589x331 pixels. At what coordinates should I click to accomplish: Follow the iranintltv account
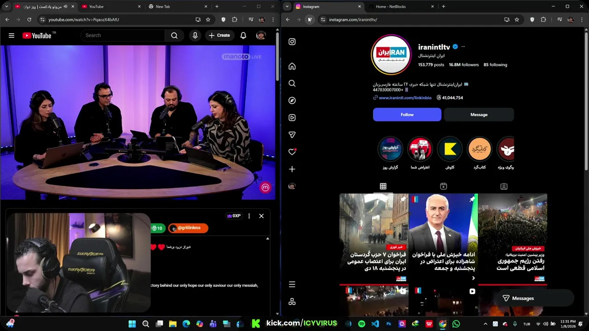[x=407, y=114]
